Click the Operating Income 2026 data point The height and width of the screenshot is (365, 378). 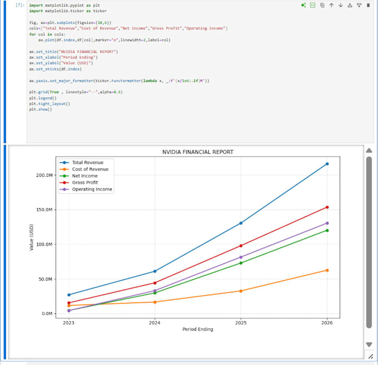pos(327,224)
